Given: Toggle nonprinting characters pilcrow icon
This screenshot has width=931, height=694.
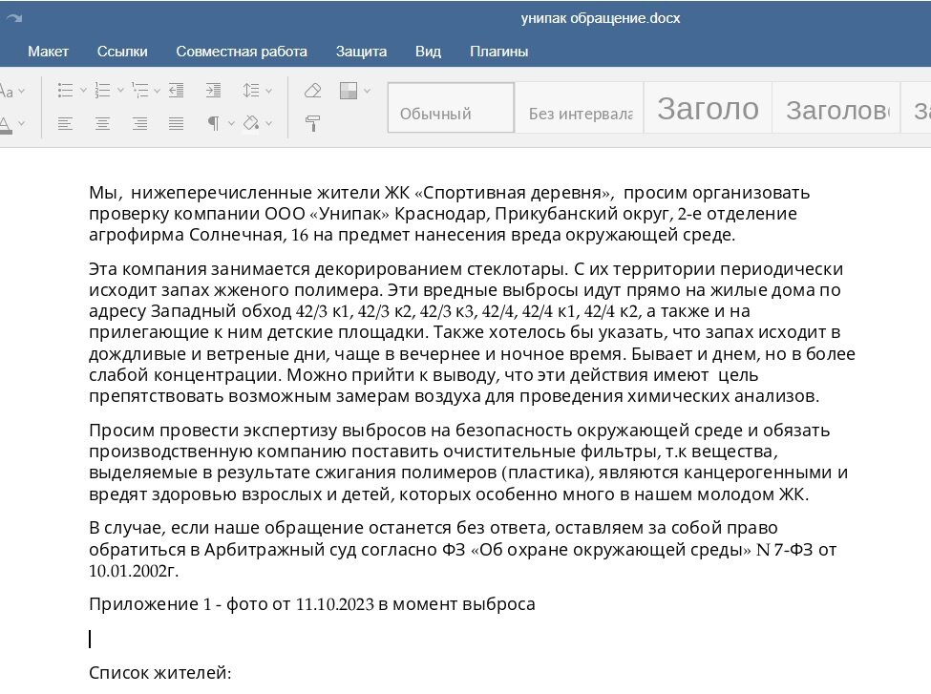Looking at the screenshot, I should point(213,123).
